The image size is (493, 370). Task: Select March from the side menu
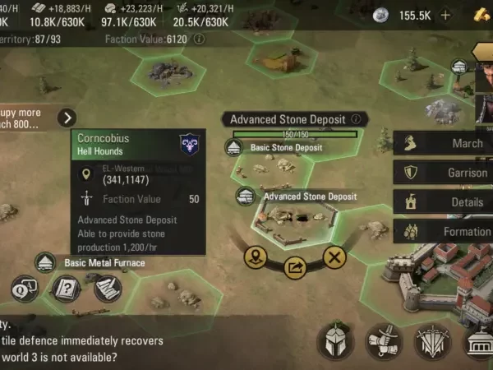click(443, 143)
